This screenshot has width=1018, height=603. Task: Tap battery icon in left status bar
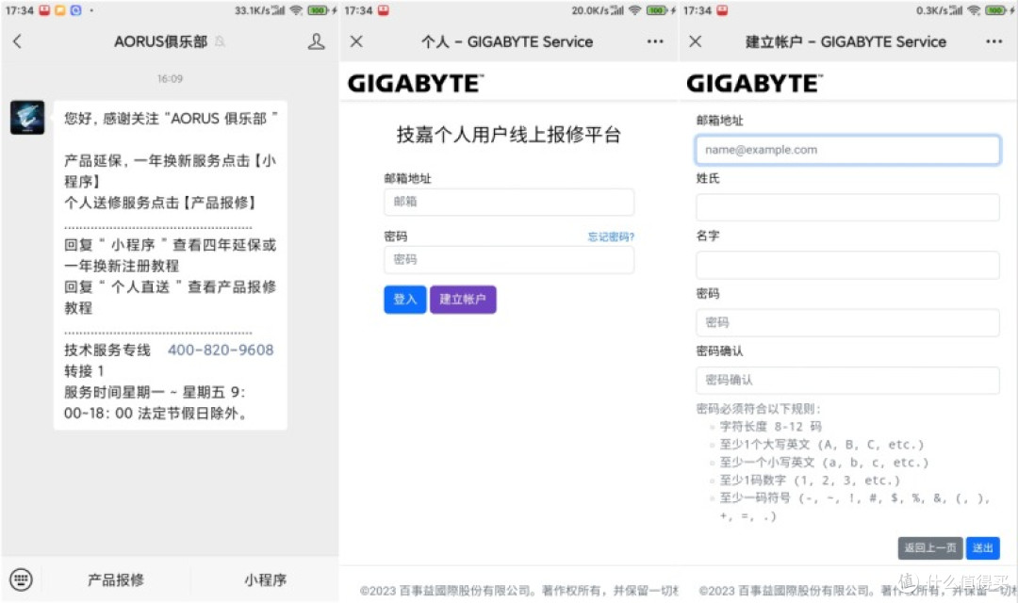318,10
